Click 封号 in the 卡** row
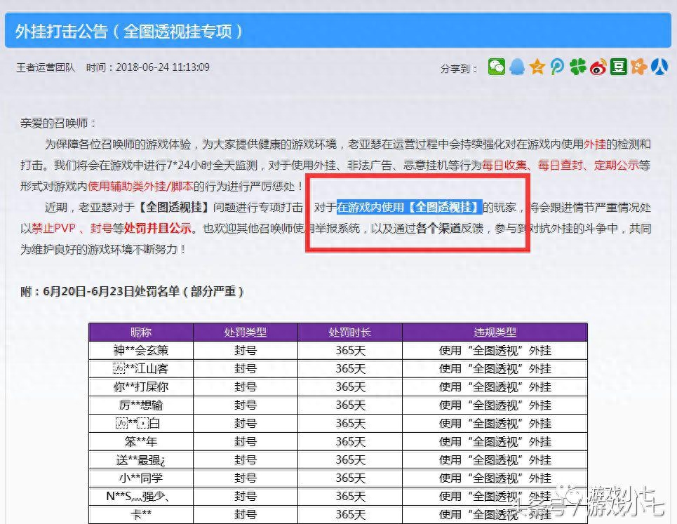677x524 pixels. click(x=246, y=514)
